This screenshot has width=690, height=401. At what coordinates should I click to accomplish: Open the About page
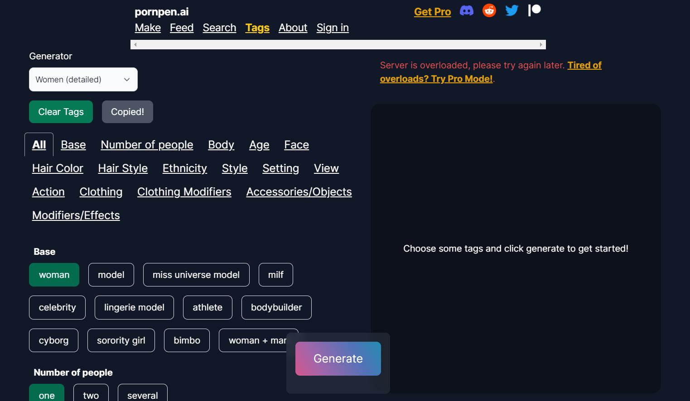[293, 28]
